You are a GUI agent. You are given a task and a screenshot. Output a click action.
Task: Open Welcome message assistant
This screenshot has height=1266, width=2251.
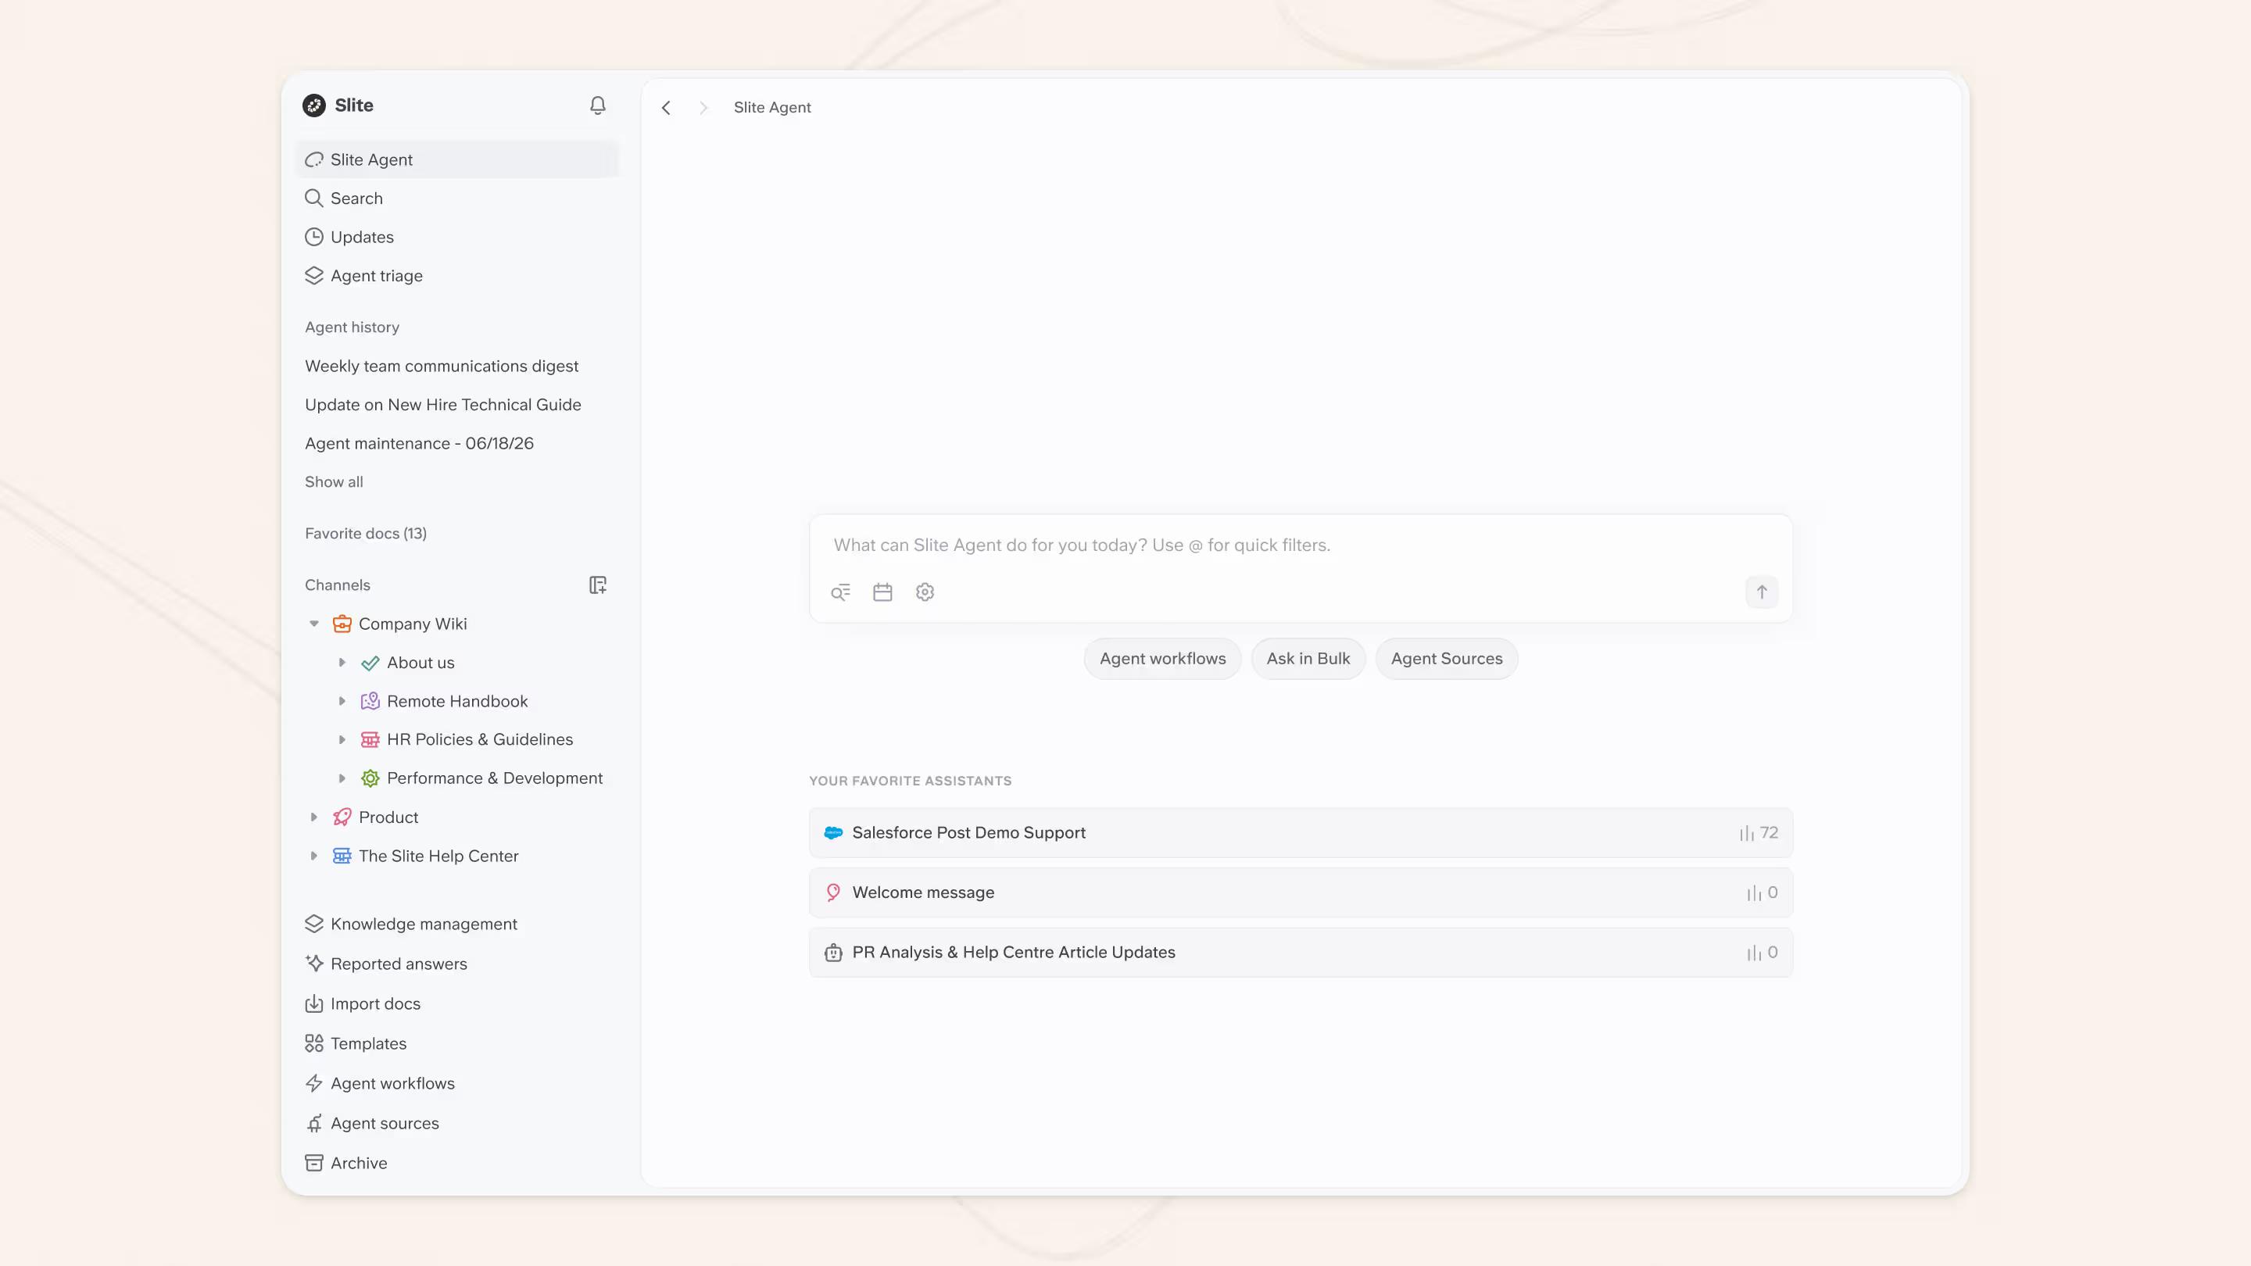(1301, 892)
